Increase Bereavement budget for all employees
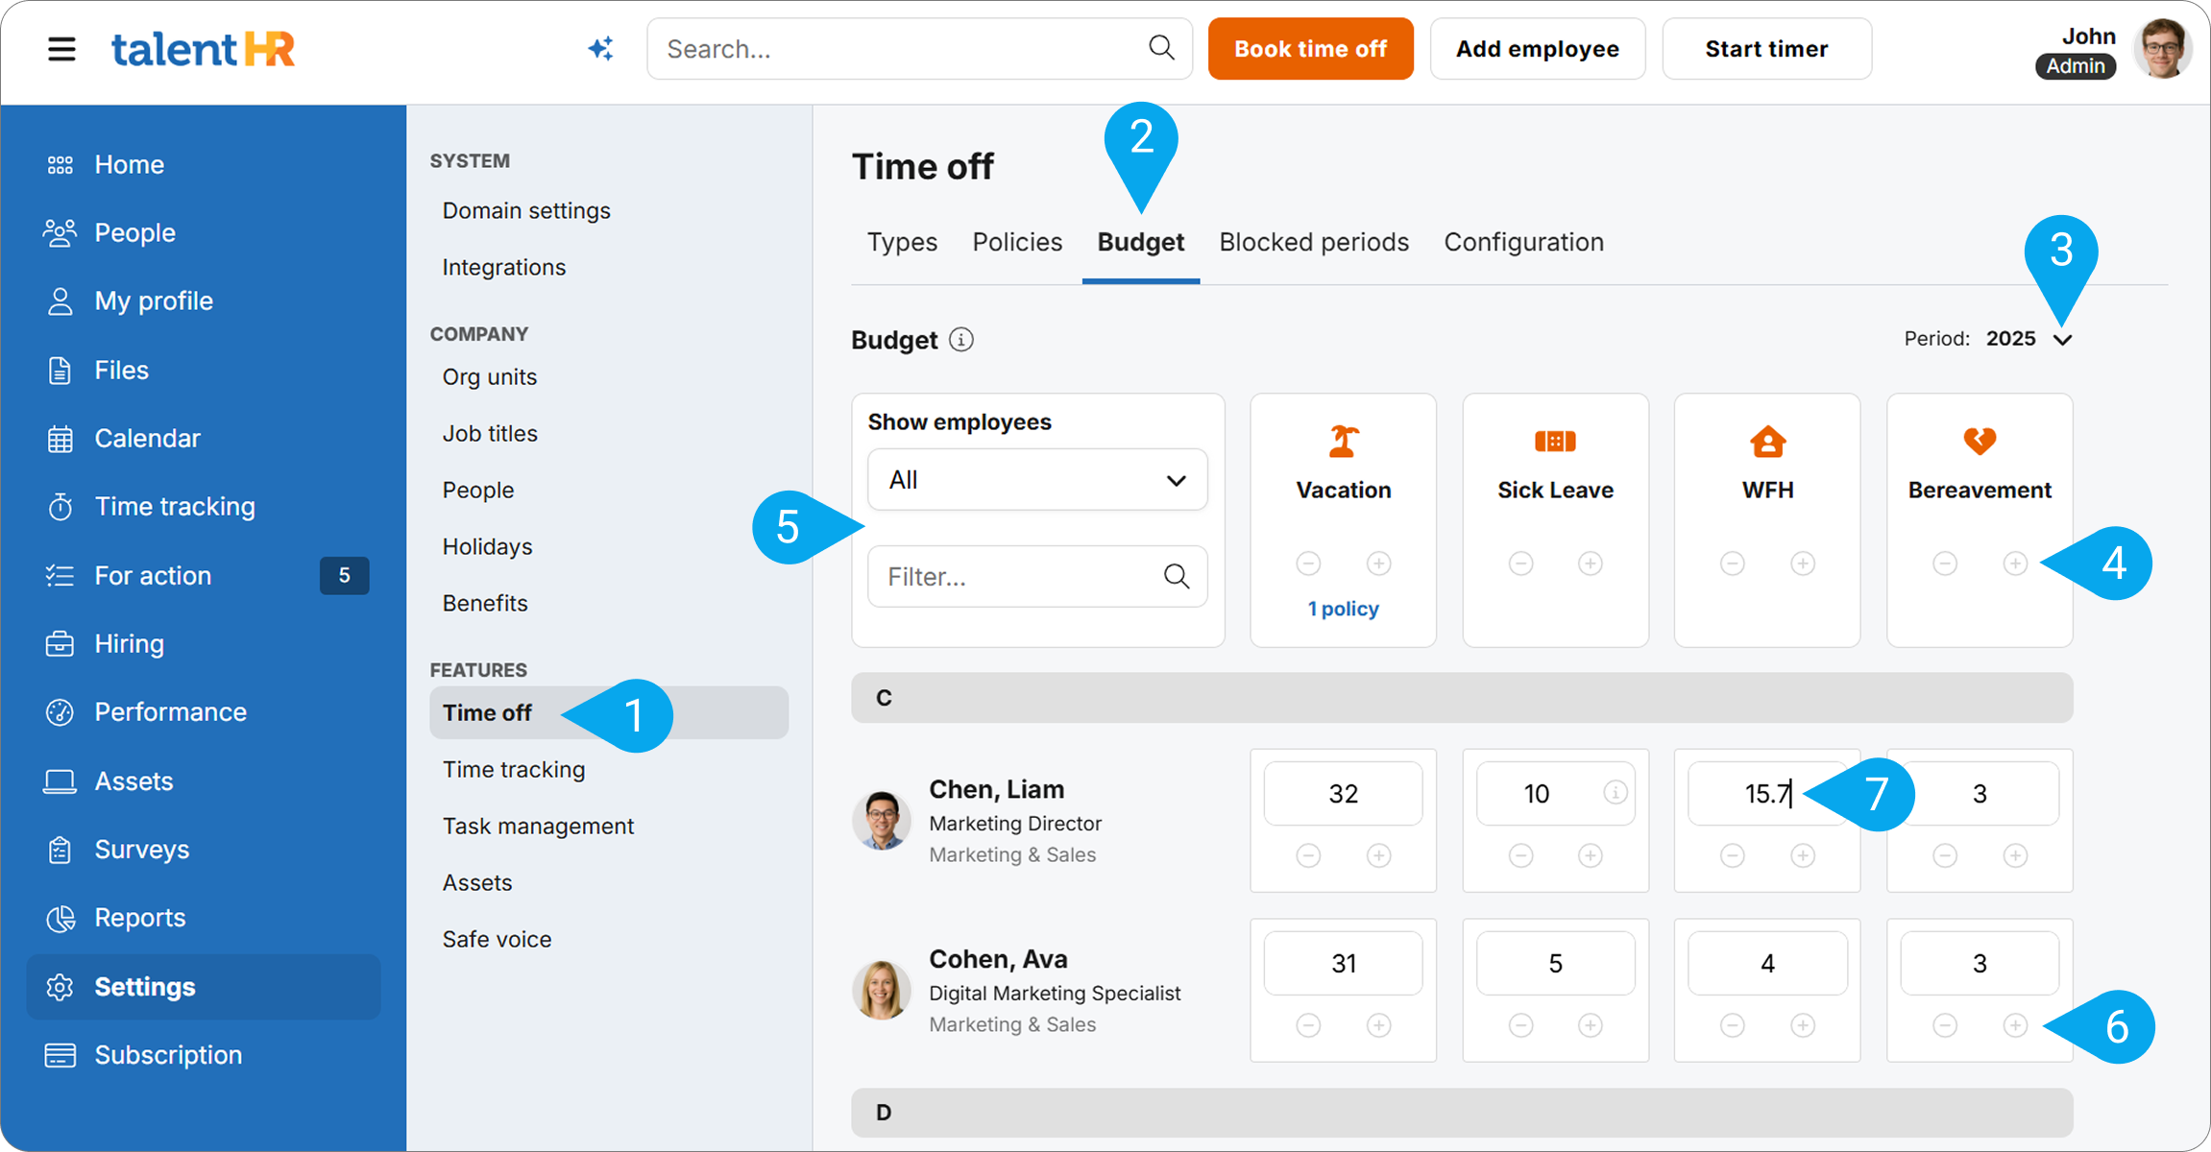 pos(2015,564)
